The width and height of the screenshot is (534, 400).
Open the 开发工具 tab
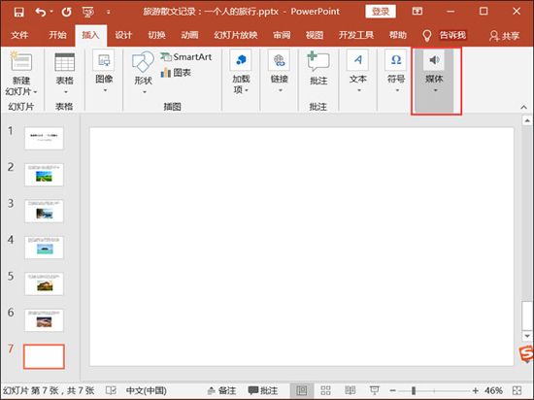click(x=356, y=35)
